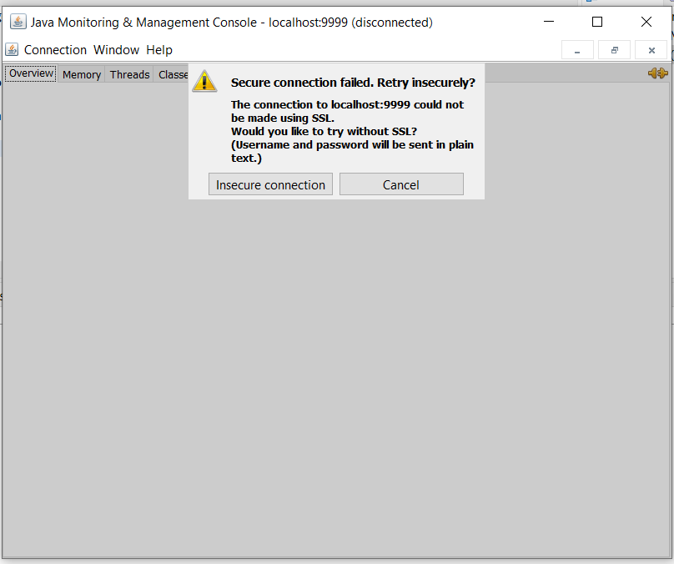The image size is (674, 564).
Task: Open the Window menu
Action: [x=117, y=50]
